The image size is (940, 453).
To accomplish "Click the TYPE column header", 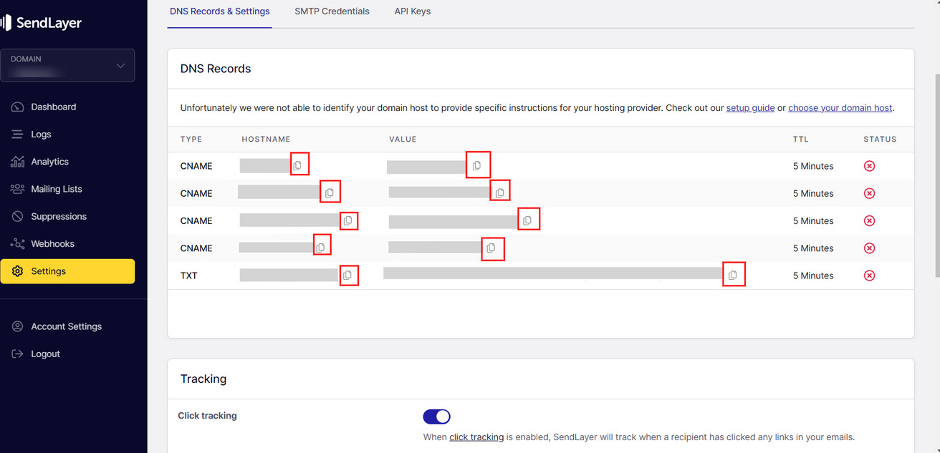I will pos(191,139).
